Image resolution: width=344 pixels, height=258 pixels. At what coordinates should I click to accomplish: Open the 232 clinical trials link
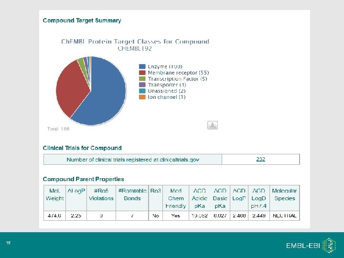(x=261, y=159)
